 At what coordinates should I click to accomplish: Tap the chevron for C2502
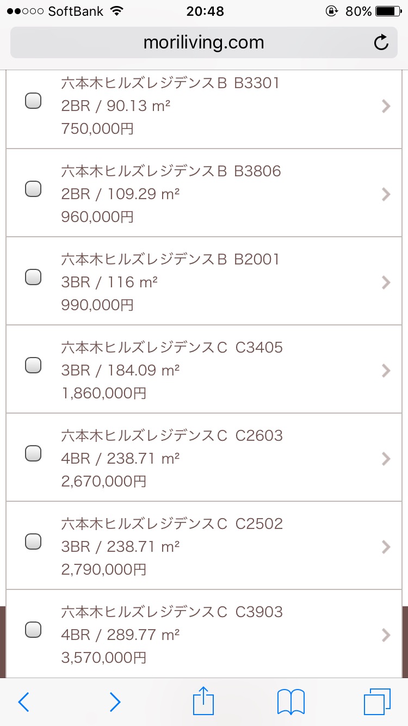point(386,547)
